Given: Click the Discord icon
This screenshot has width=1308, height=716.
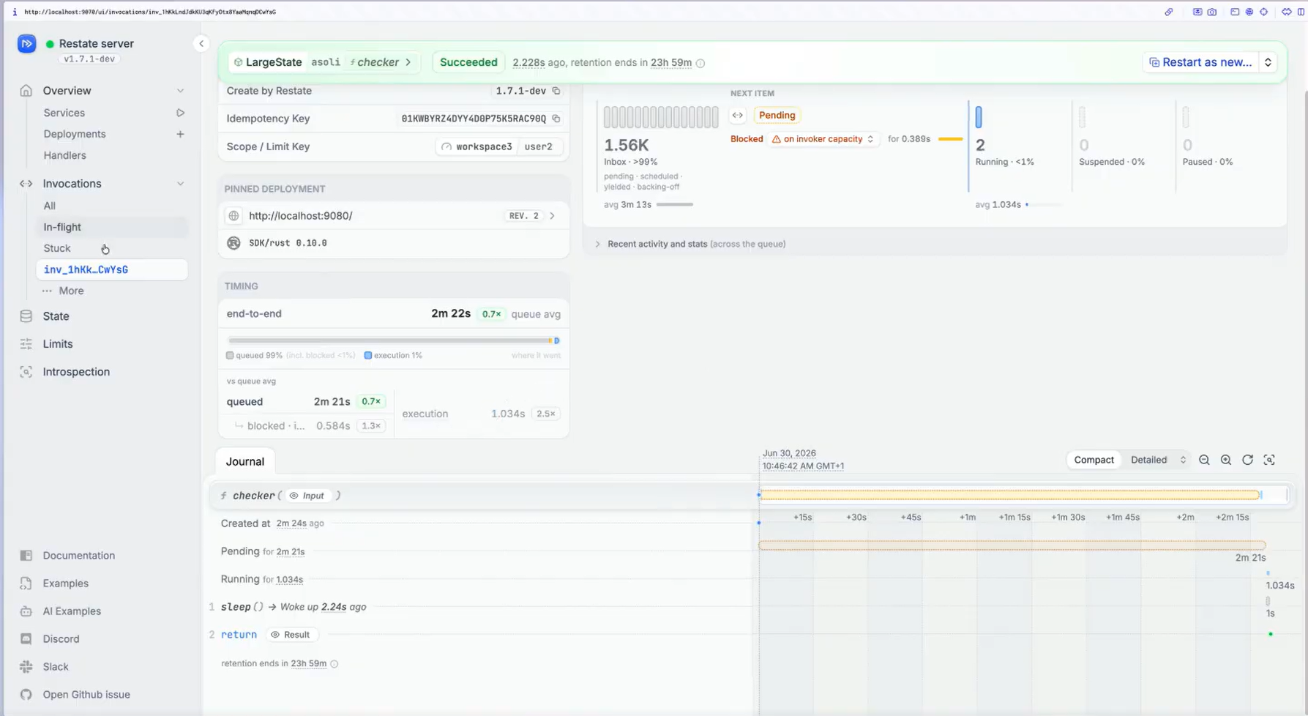Looking at the screenshot, I should pyautogui.click(x=26, y=639).
